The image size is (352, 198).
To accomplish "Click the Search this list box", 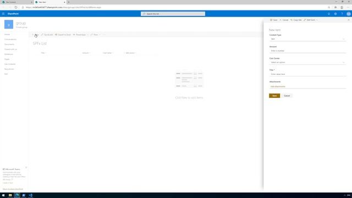I will 173,14.
